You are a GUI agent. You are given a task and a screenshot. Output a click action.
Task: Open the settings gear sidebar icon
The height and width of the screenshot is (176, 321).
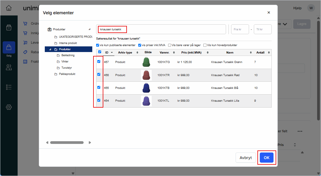(9, 107)
